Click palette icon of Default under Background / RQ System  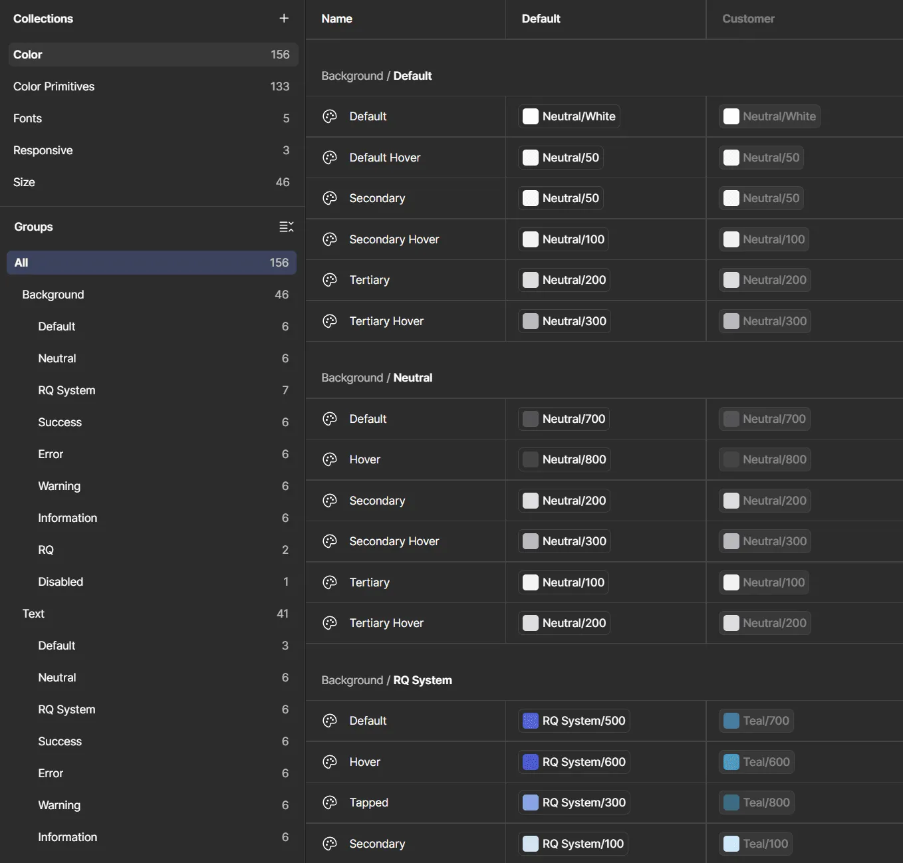pos(330,721)
